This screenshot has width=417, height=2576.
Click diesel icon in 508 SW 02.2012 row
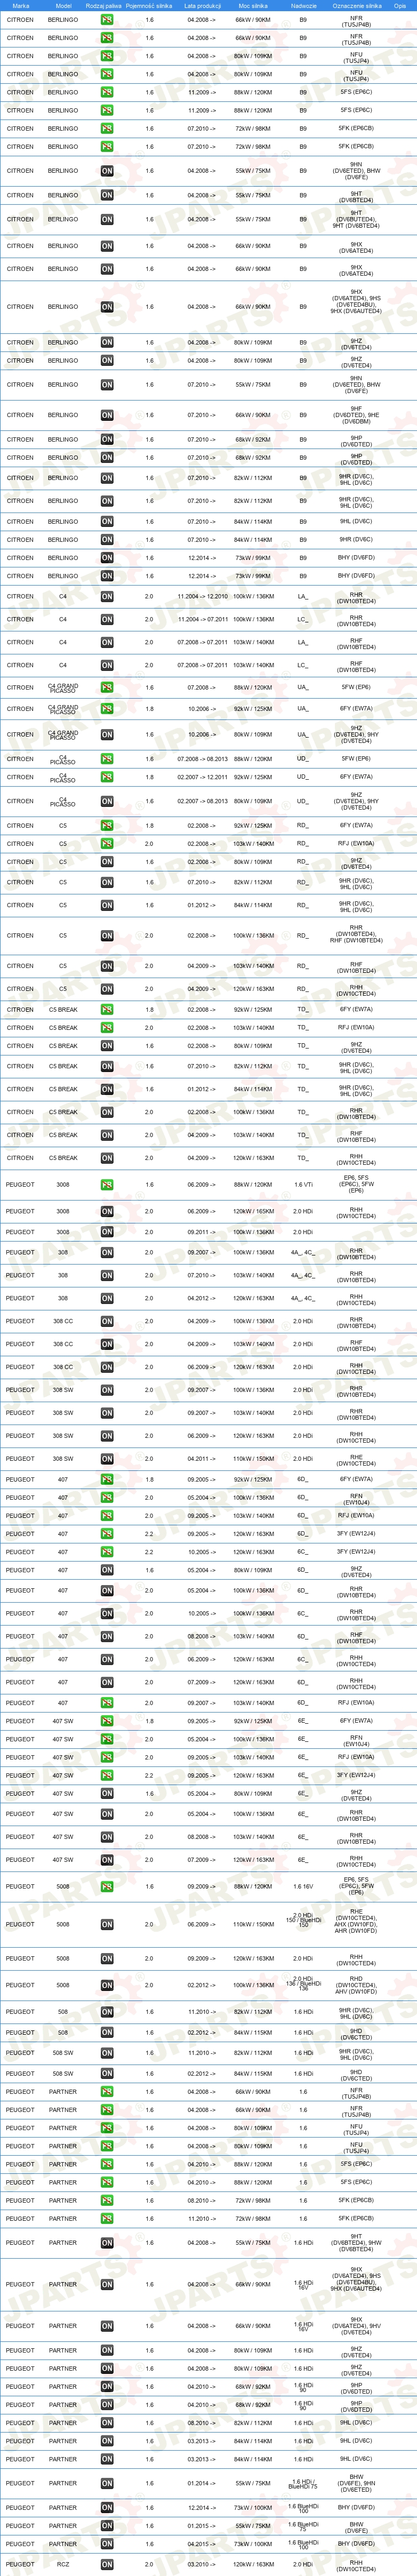click(107, 2074)
